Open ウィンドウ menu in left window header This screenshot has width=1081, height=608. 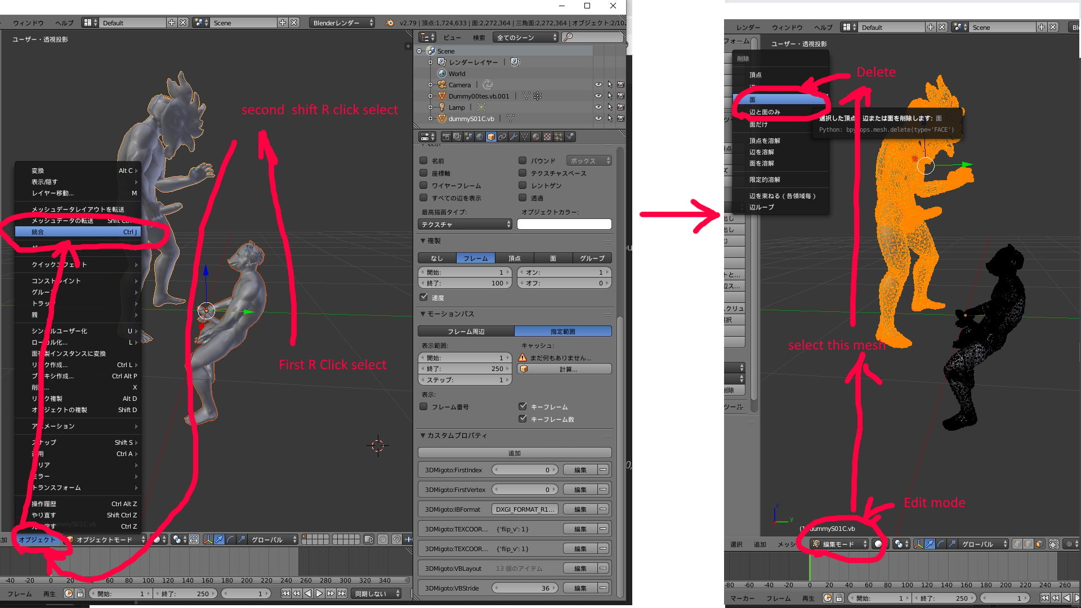28,23
